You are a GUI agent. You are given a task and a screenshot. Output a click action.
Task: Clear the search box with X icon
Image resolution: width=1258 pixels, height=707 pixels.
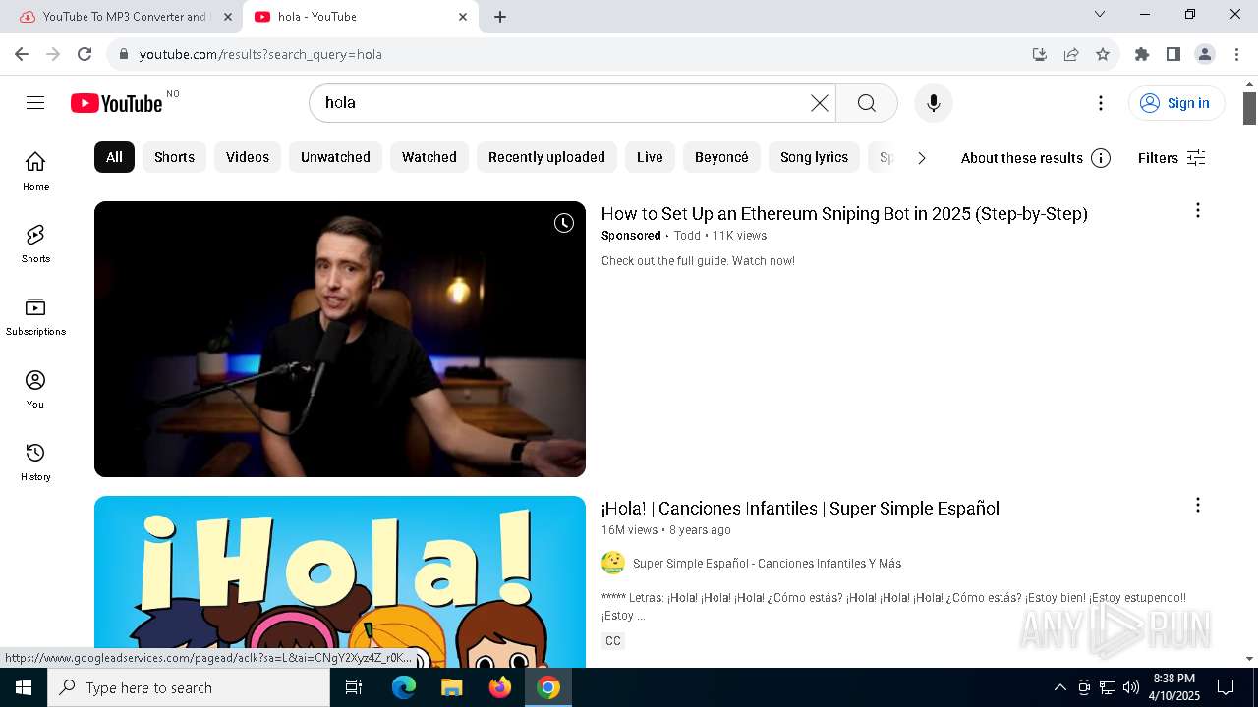[x=819, y=103]
